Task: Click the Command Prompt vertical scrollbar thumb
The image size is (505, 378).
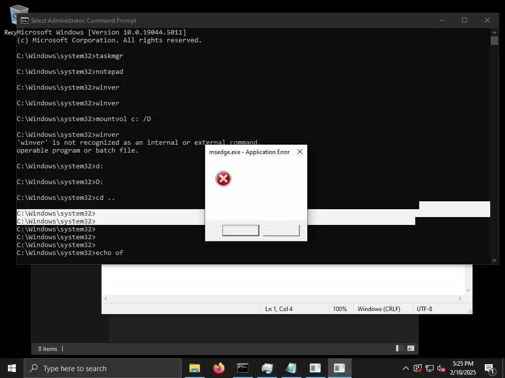Action: click(x=494, y=41)
